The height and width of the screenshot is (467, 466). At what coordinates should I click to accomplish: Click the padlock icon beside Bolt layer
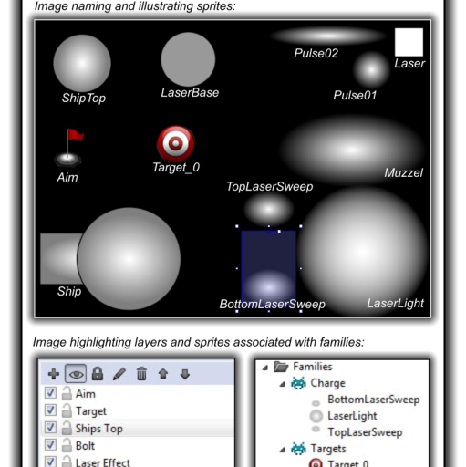pyautogui.click(x=67, y=445)
